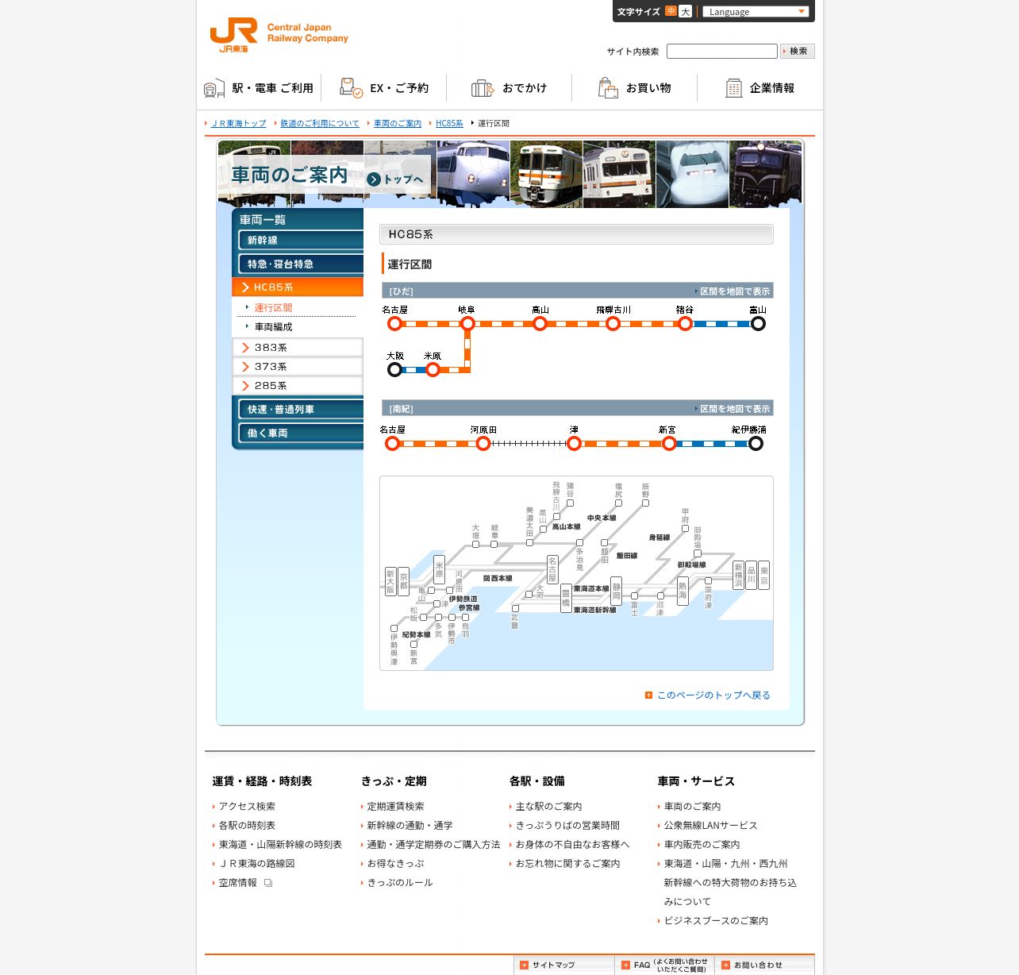The image size is (1019, 975).
Task: Open 公衆無線LANサービス footer link
Action: click(710, 826)
